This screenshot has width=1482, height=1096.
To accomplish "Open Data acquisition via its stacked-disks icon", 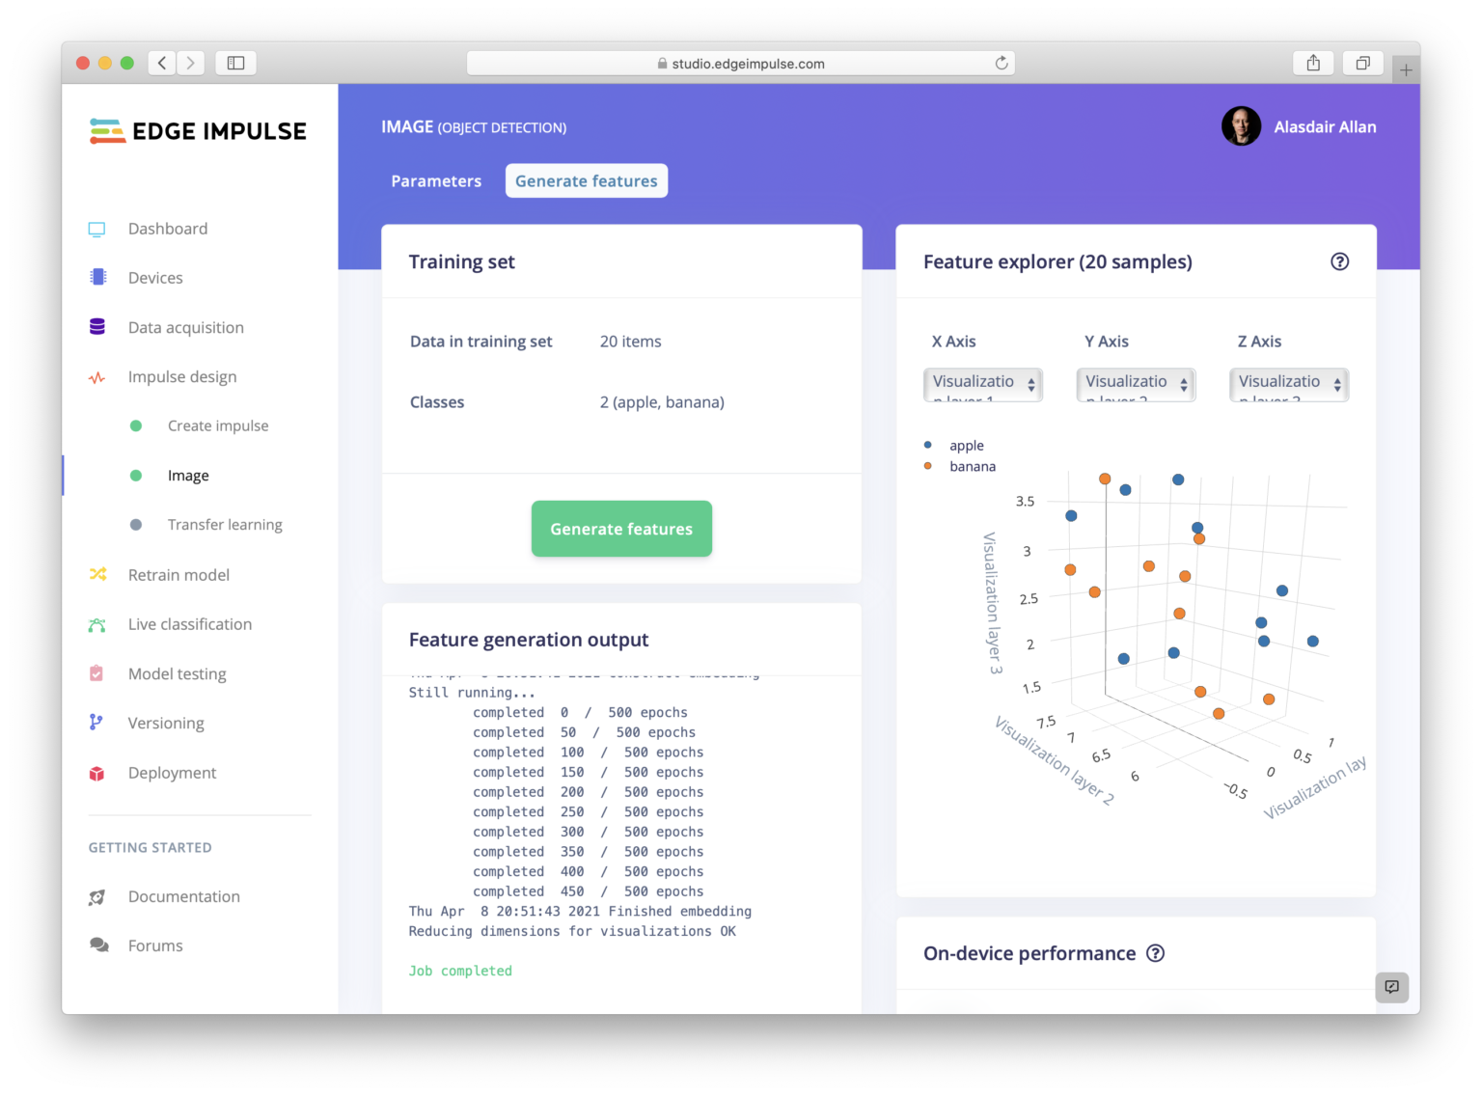I will [96, 326].
